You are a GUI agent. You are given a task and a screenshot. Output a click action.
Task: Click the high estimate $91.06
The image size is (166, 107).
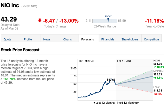(158, 64)
